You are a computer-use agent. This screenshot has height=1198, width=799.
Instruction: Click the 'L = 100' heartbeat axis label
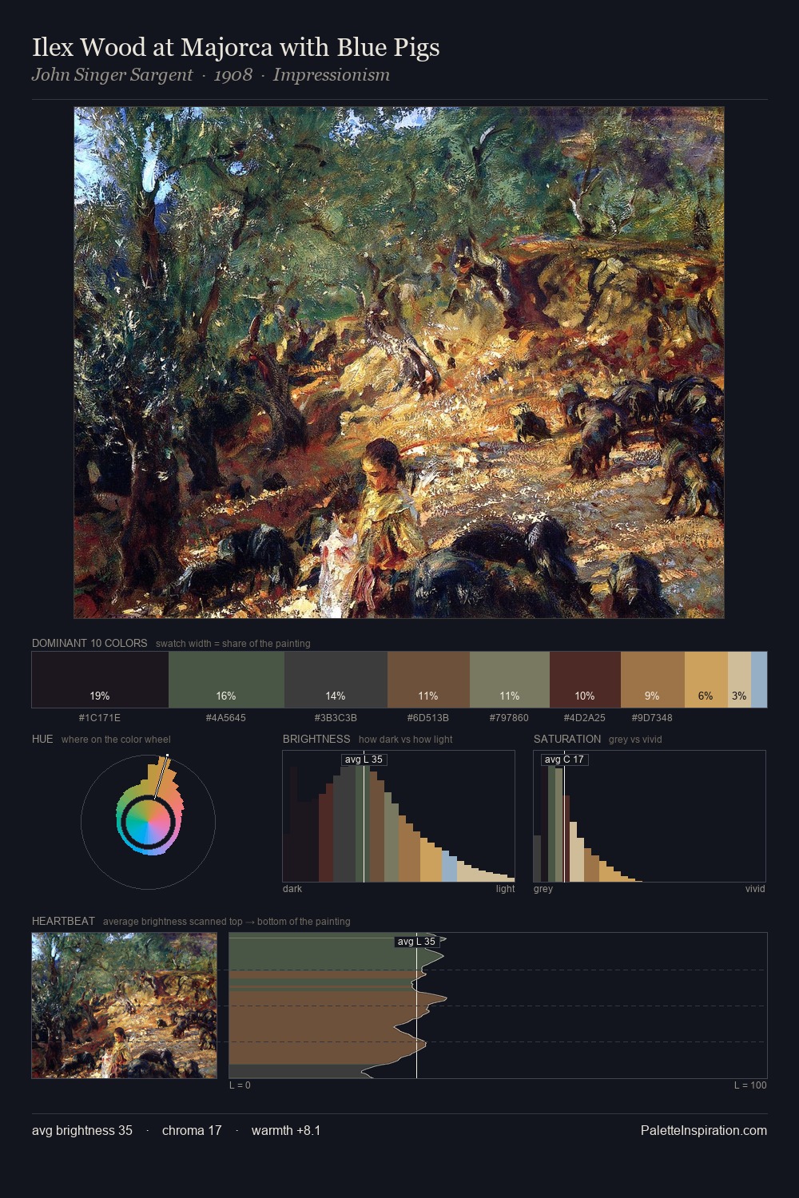pyautogui.click(x=750, y=1085)
